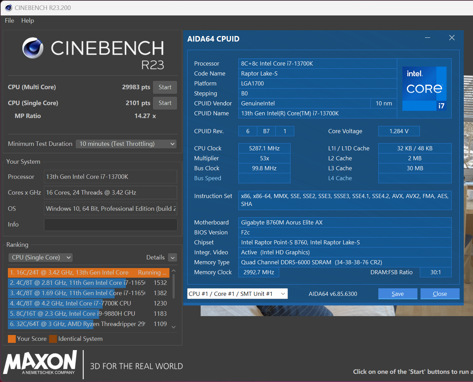
Task: Click the Multiplier value 53x
Action: (x=264, y=158)
